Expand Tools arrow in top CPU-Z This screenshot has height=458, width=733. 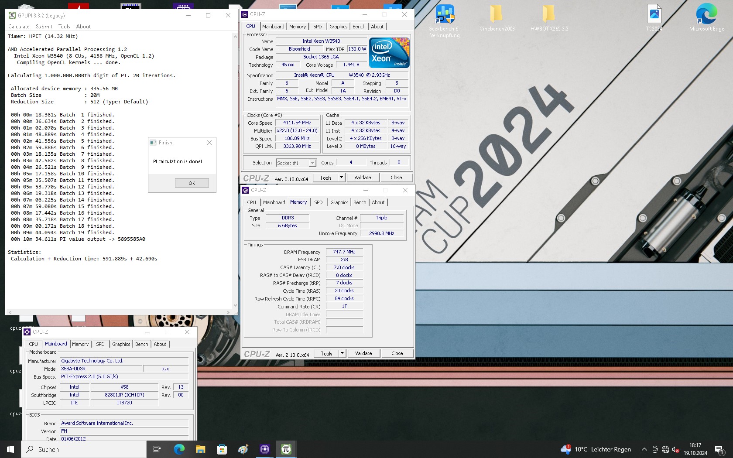tap(342, 178)
